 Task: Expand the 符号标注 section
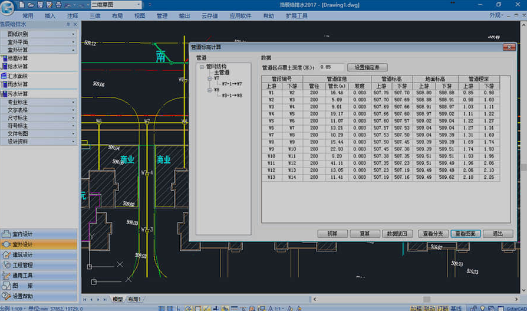39,126
